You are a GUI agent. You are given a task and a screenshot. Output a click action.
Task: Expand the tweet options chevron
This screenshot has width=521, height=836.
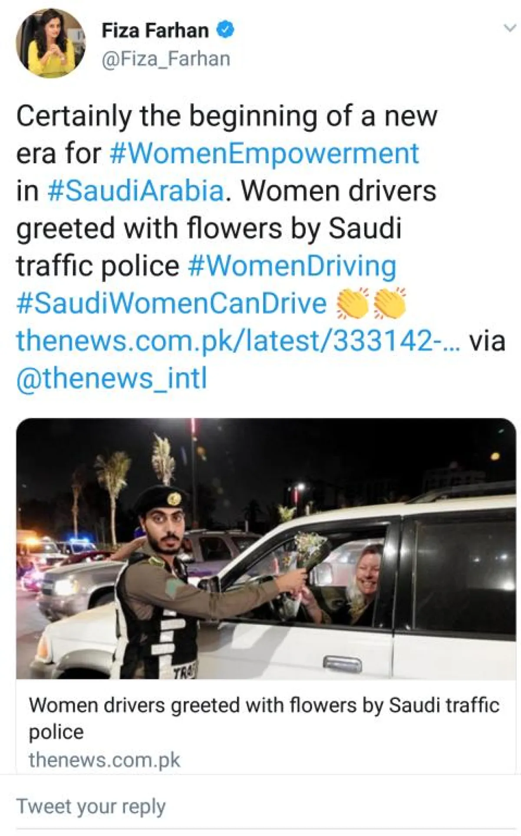click(508, 28)
